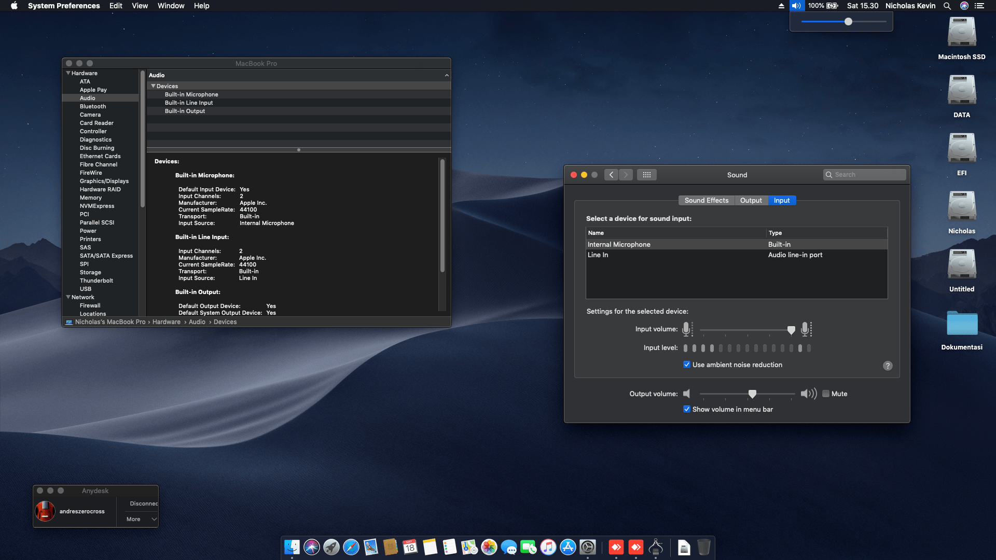This screenshot has height=560, width=996.
Task: Open the Window menu
Action: click(x=171, y=6)
